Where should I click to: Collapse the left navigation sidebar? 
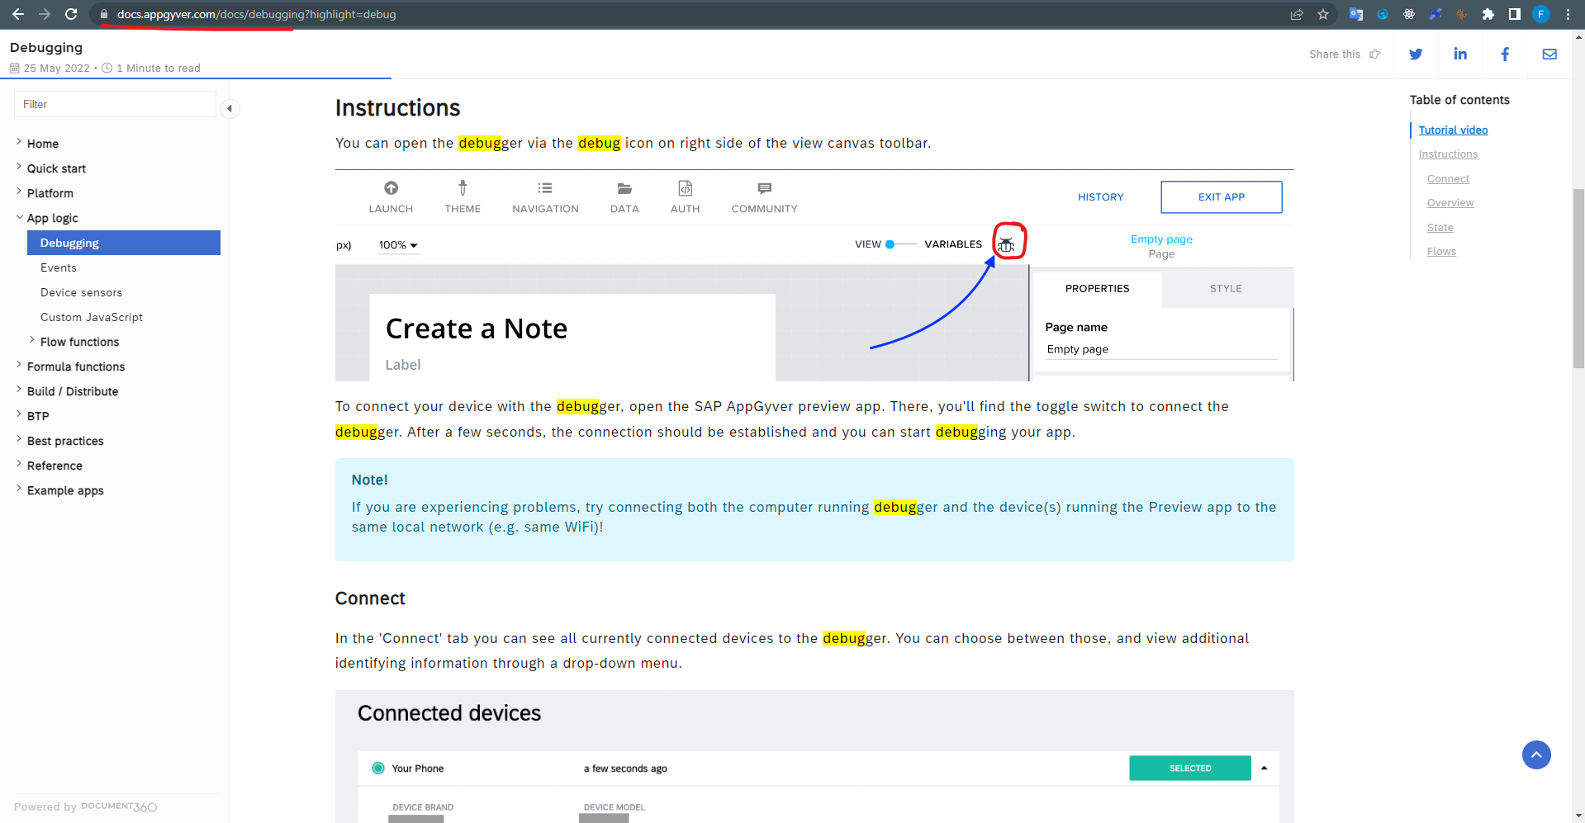click(x=230, y=108)
